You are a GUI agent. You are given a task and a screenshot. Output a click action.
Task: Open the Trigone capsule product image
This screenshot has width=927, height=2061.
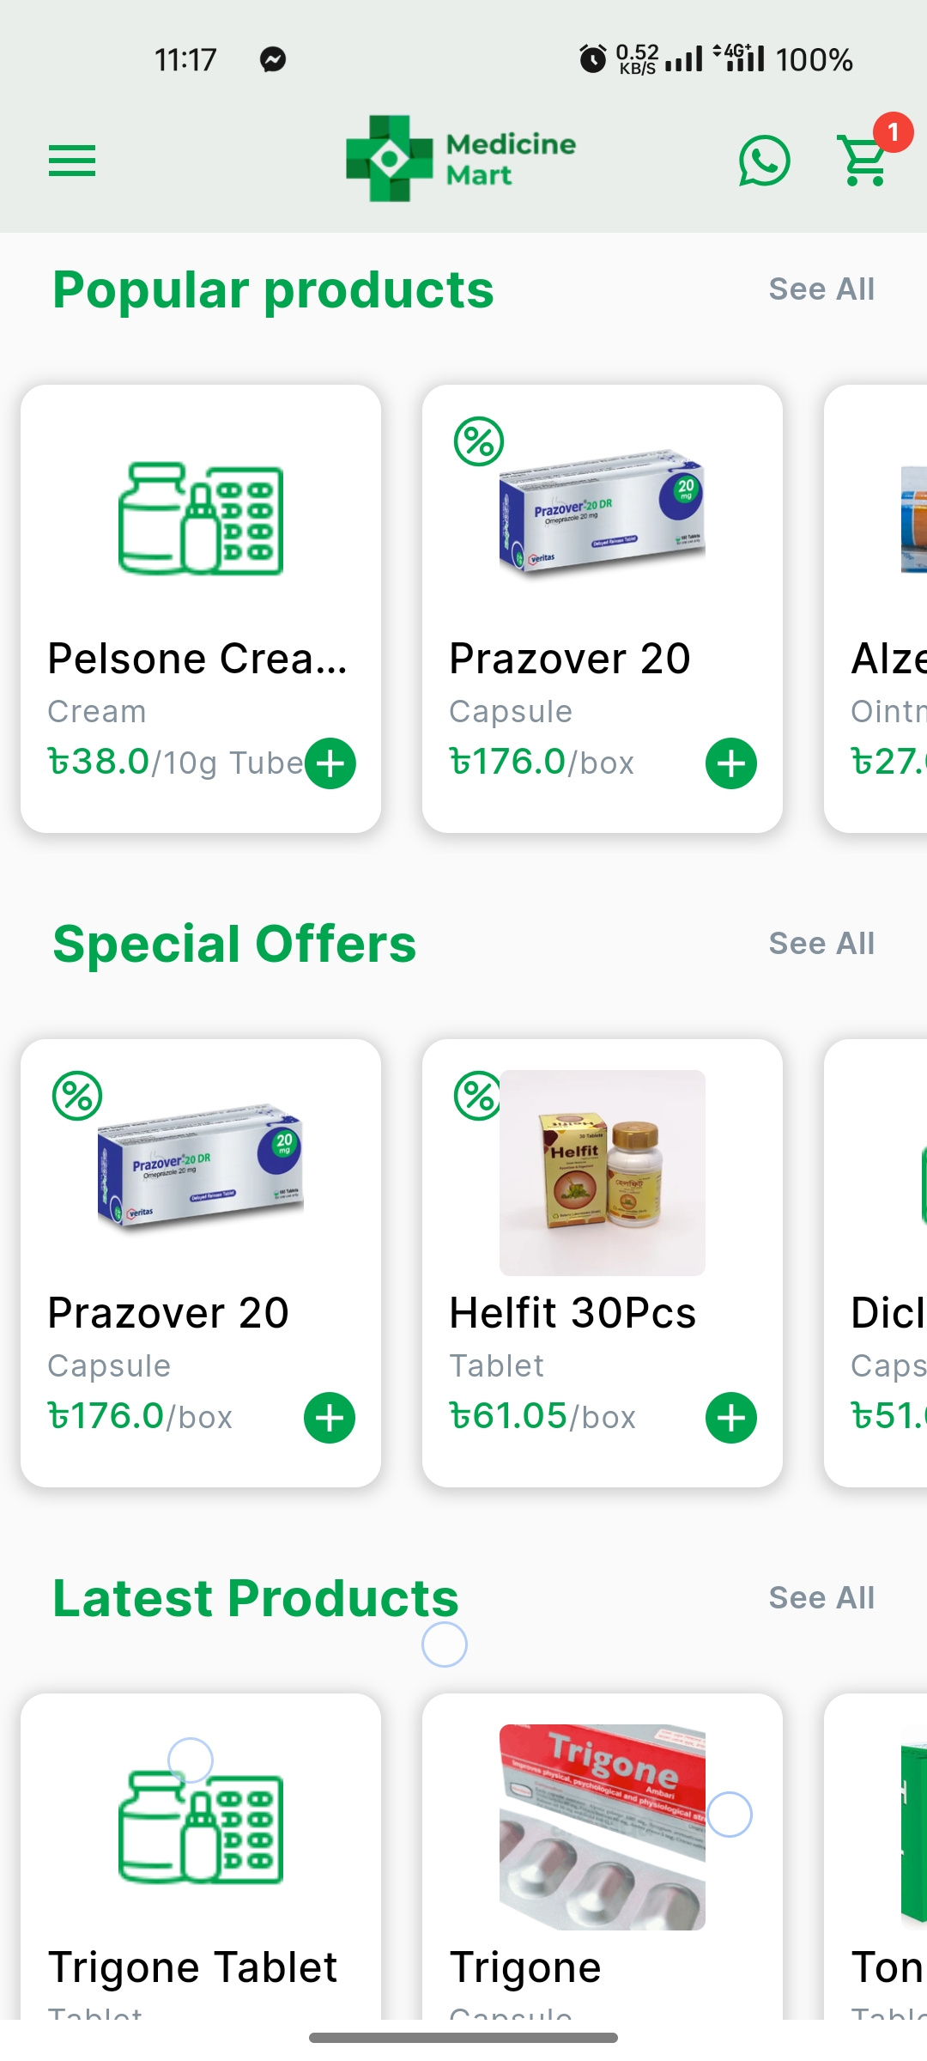coord(603,1827)
